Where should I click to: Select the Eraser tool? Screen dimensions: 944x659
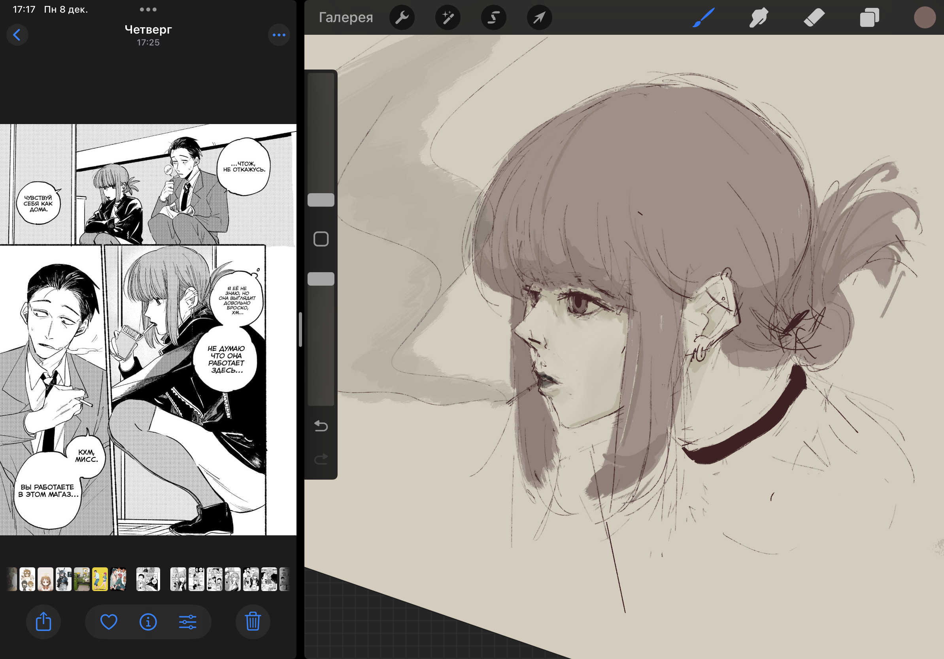click(814, 18)
